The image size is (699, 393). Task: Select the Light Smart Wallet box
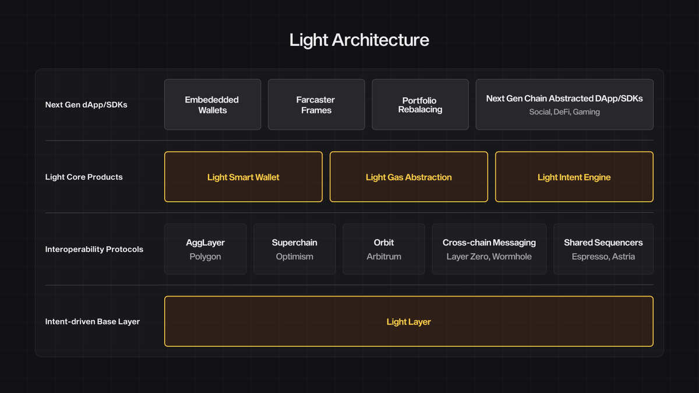(243, 177)
